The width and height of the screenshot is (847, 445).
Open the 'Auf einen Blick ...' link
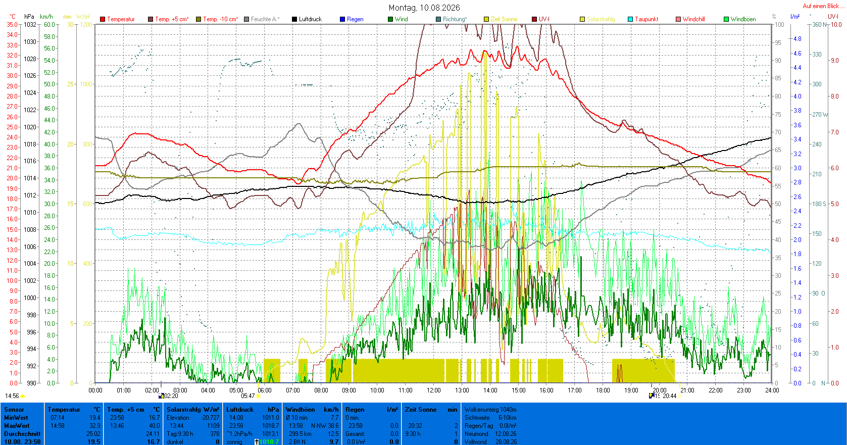[x=823, y=6]
